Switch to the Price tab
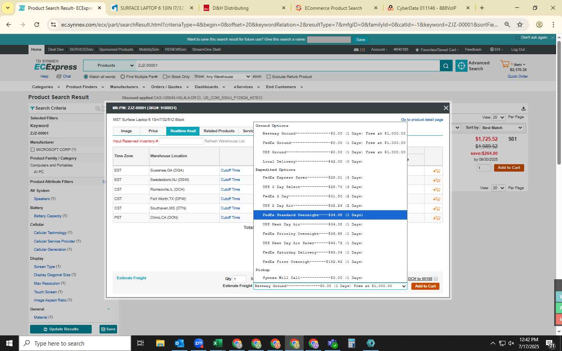 (153, 131)
